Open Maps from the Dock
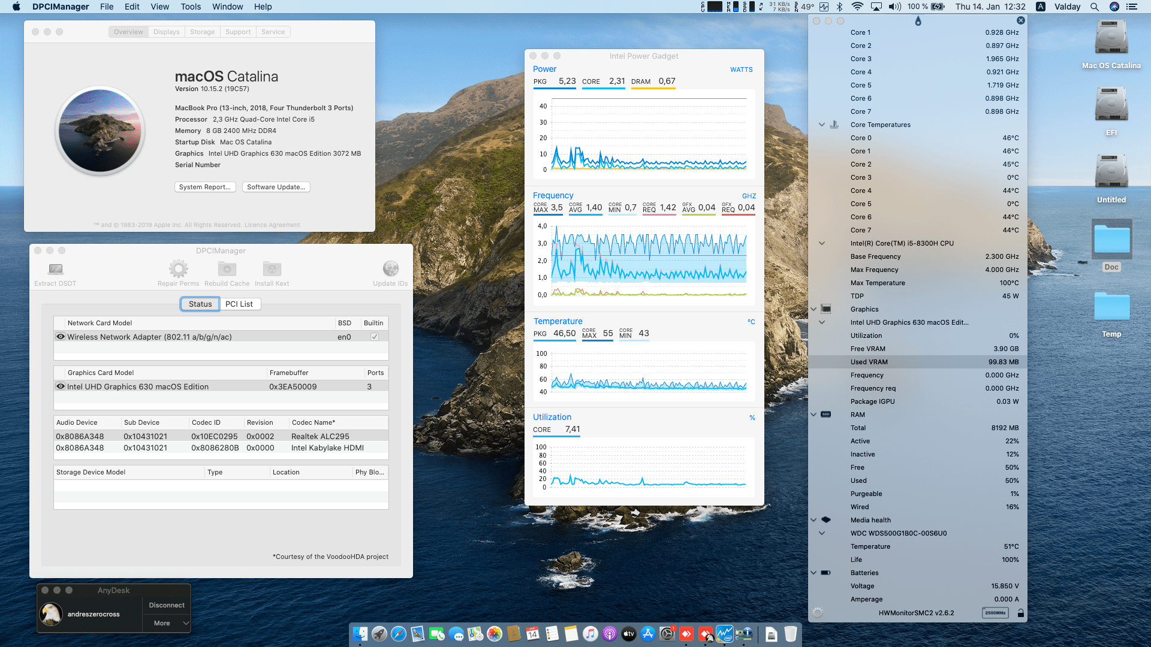1151x647 pixels. 475,634
